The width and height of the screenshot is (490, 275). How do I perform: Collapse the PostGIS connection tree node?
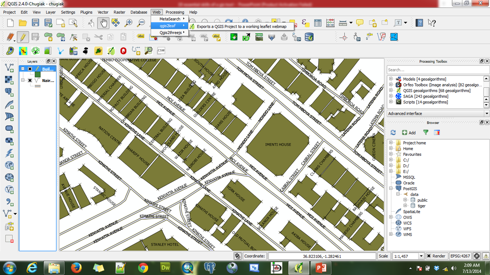coord(391,189)
